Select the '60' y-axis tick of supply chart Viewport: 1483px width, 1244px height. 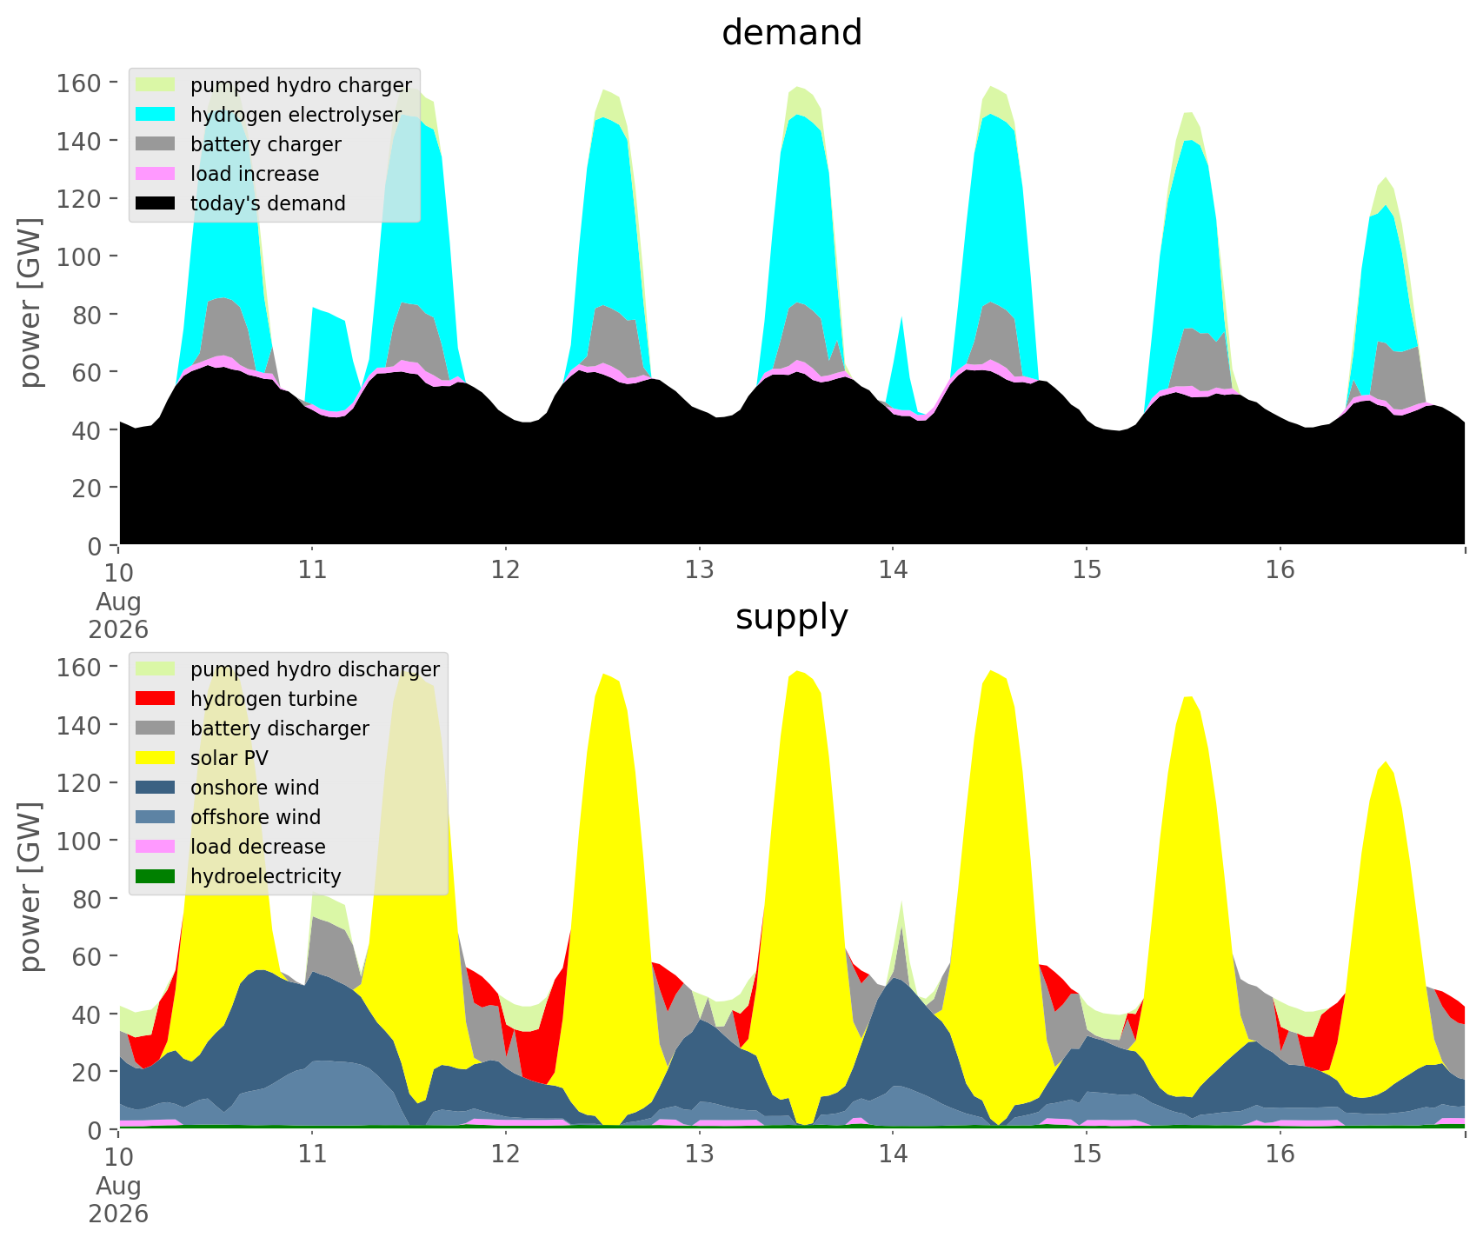87,956
